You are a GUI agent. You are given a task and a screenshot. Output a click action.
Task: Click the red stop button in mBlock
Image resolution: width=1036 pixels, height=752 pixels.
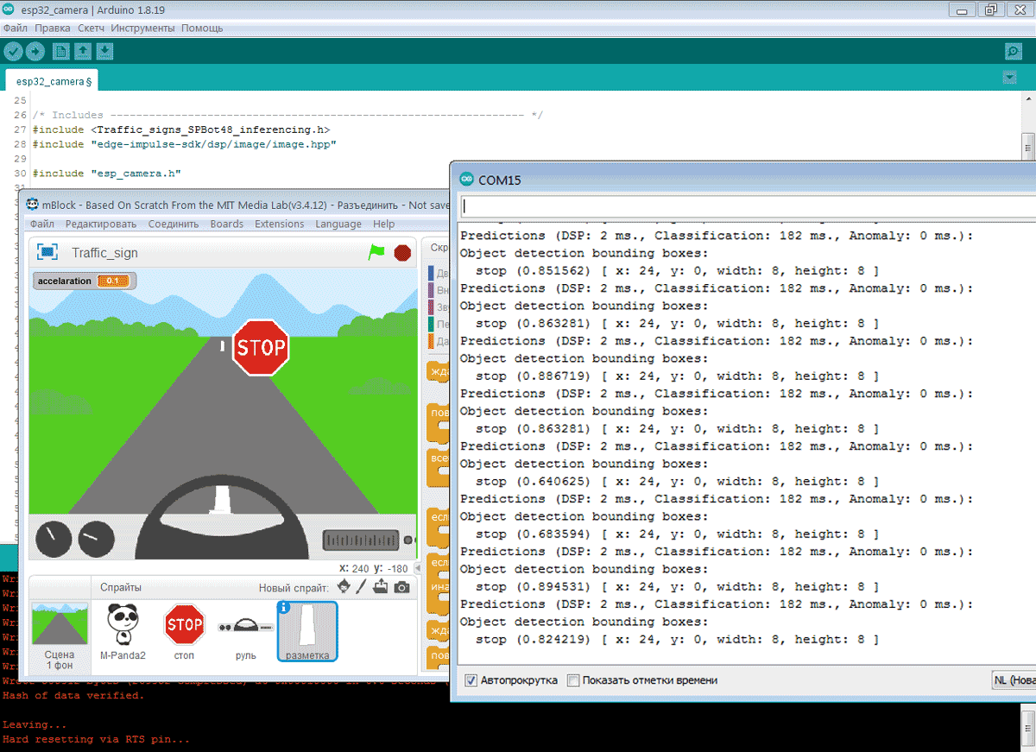tap(402, 253)
